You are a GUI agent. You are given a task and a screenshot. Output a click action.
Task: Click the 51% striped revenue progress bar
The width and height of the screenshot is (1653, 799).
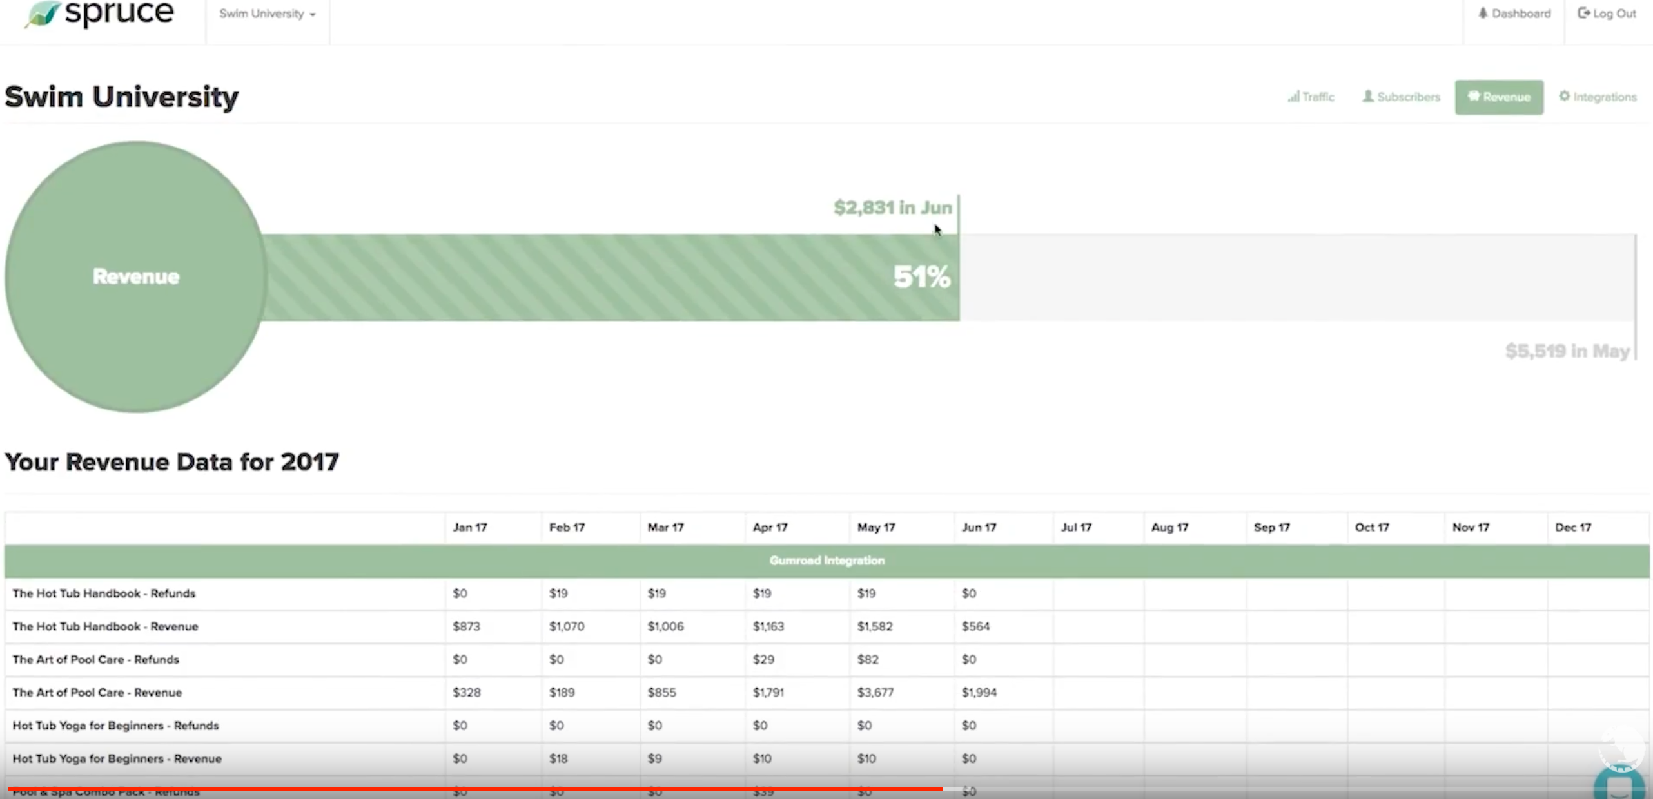point(610,277)
